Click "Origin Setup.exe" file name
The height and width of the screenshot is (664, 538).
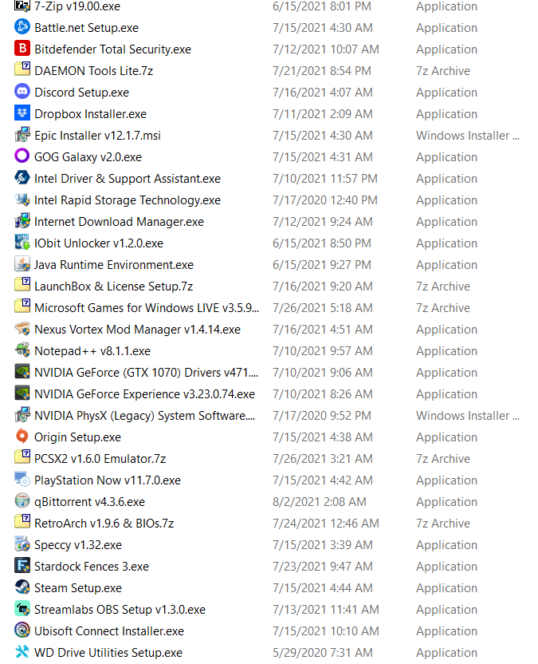[x=77, y=437]
